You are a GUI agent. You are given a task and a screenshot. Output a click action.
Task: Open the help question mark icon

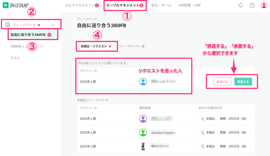(252, 5)
